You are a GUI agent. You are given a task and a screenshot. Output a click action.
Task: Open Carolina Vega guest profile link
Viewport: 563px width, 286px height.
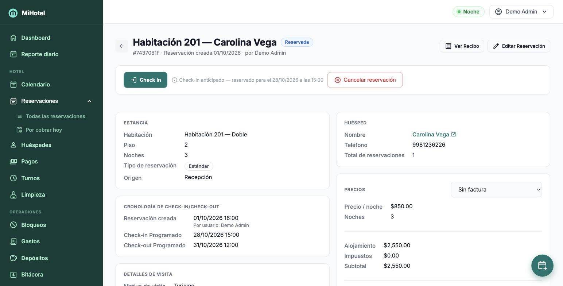pyautogui.click(x=431, y=135)
